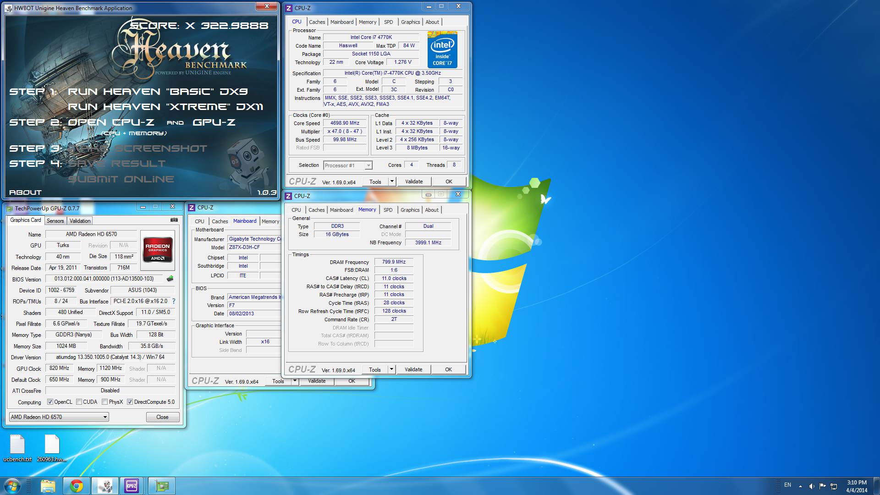Click Submit Online in Heaven Benchmark
Image resolution: width=880 pixels, height=495 pixels.
coord(121,179)
